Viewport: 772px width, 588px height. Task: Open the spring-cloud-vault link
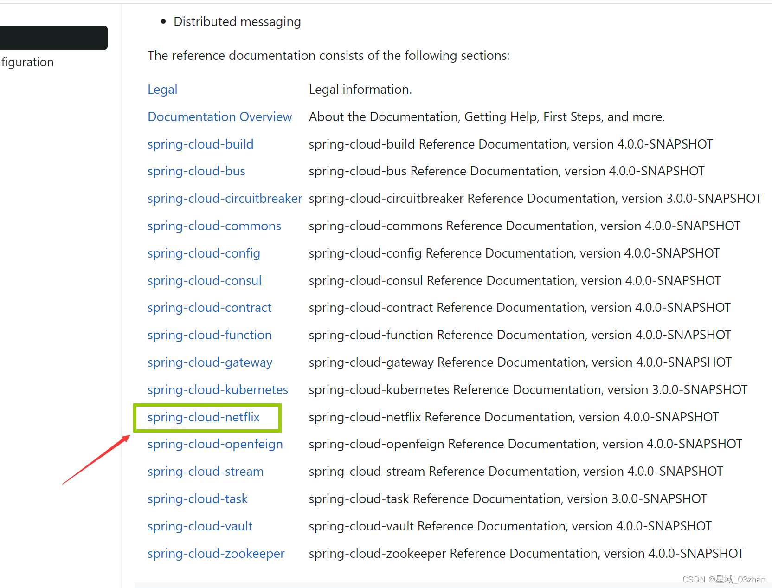click(x=200, y=526)
